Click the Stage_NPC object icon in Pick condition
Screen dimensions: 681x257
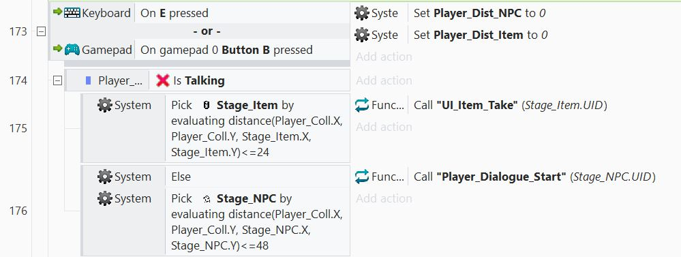point(207,199)
